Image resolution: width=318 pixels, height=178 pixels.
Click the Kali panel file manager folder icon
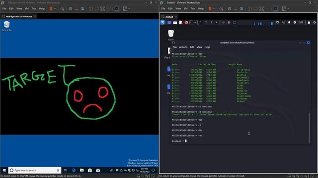pyautogui.click(x=175, y=23)
